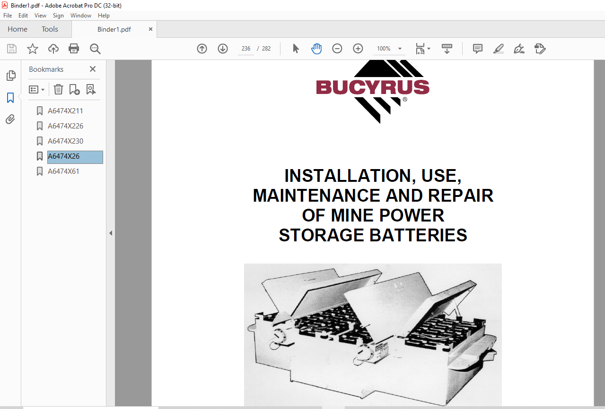This screenshot has width=605, height=409.
Task: Switch to the Home tab
Action: pyautogui.click(x=18, y=29)
